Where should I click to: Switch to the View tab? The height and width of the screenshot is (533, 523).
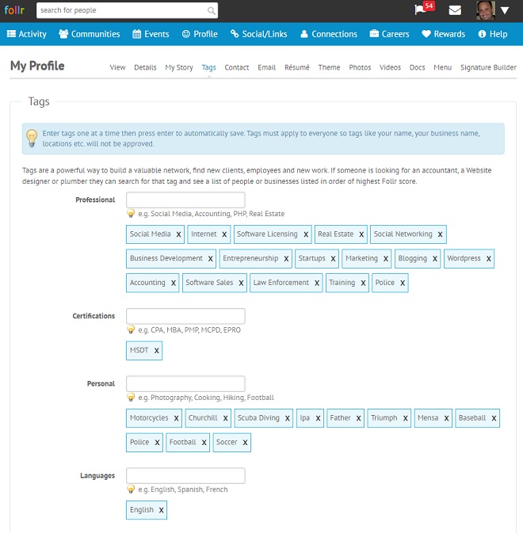click(x=117, y=67)
